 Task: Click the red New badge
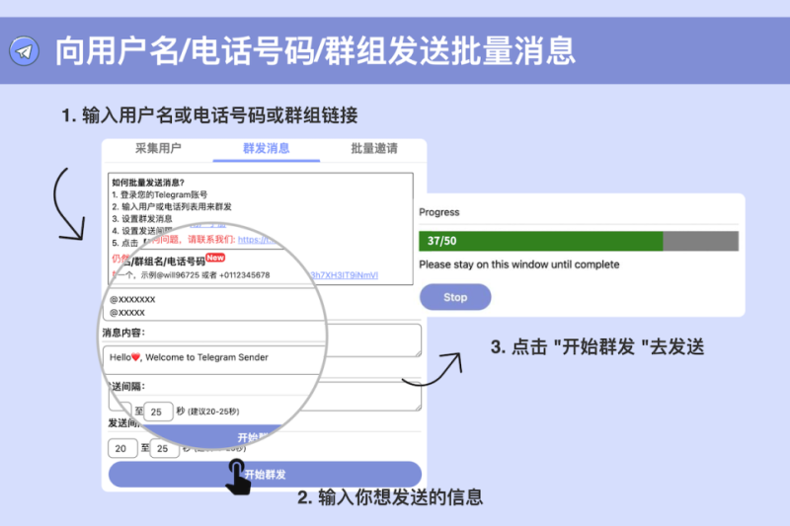(215, 258)
